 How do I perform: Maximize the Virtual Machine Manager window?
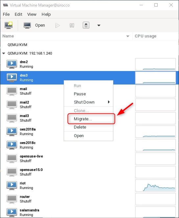[156, 5]
